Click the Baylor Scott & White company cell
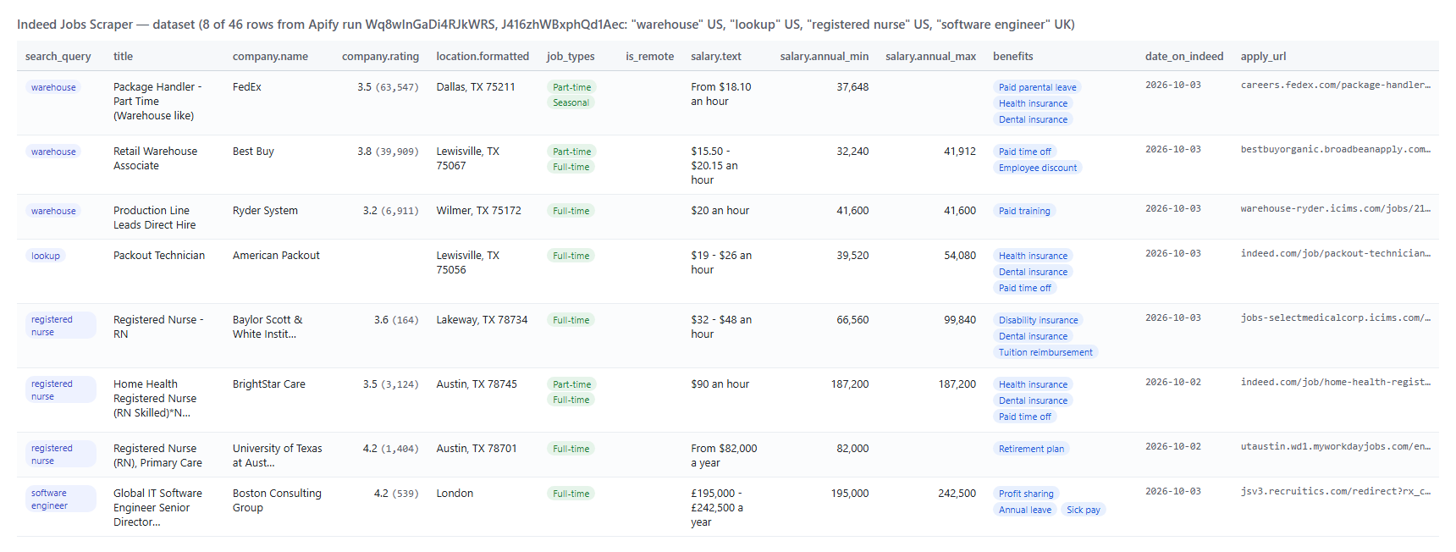 (267, 327)
